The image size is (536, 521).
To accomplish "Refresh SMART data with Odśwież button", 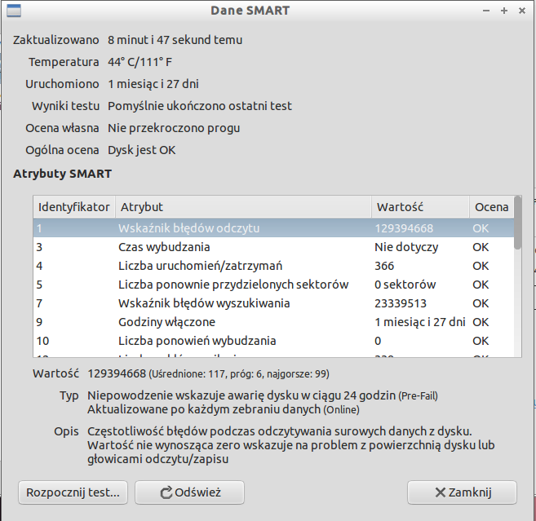I will coord(191,492).
